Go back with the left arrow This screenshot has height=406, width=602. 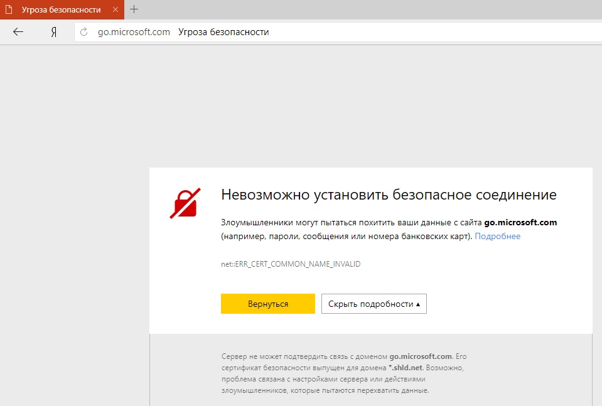click(18, 32)
